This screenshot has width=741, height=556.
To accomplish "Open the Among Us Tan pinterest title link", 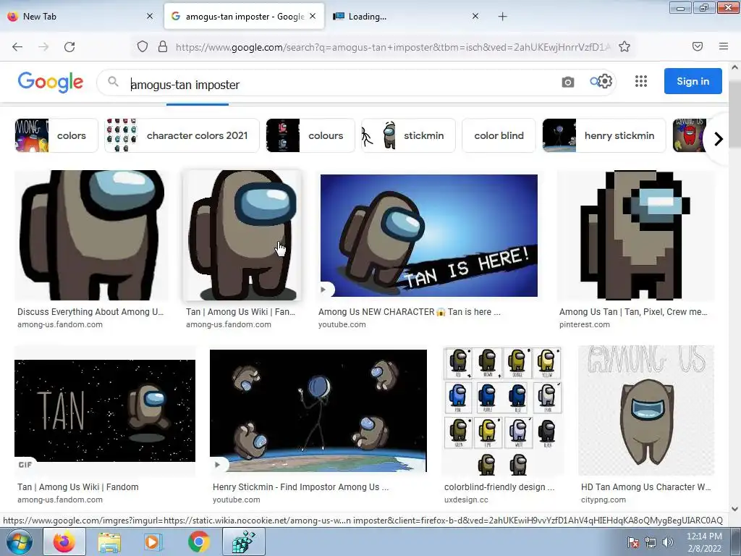I will pos(633,311).
